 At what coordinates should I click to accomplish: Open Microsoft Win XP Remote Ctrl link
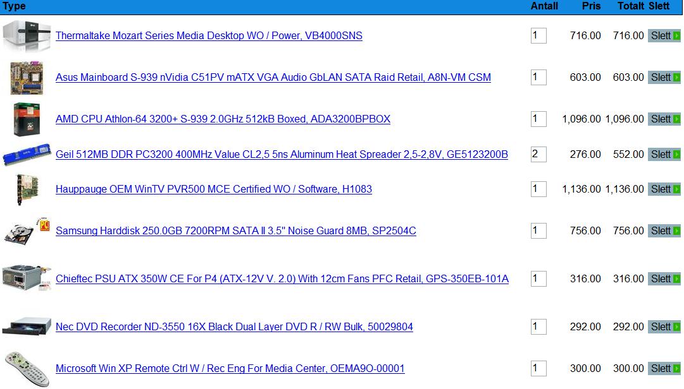click(x=230, y=369)
